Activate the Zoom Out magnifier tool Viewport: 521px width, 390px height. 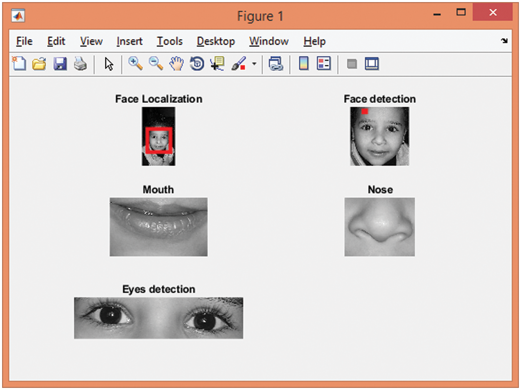pos(156,64)
